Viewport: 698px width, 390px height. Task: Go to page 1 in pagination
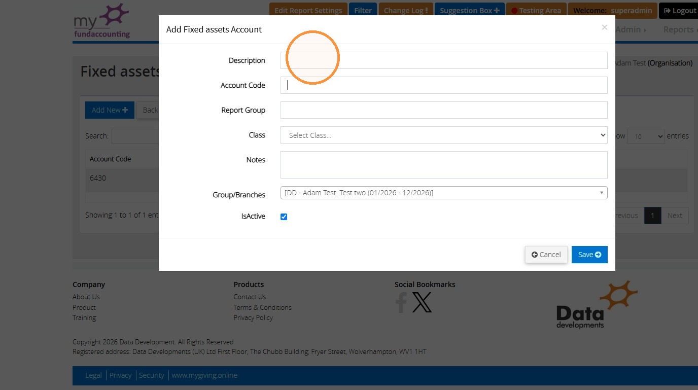652,216
